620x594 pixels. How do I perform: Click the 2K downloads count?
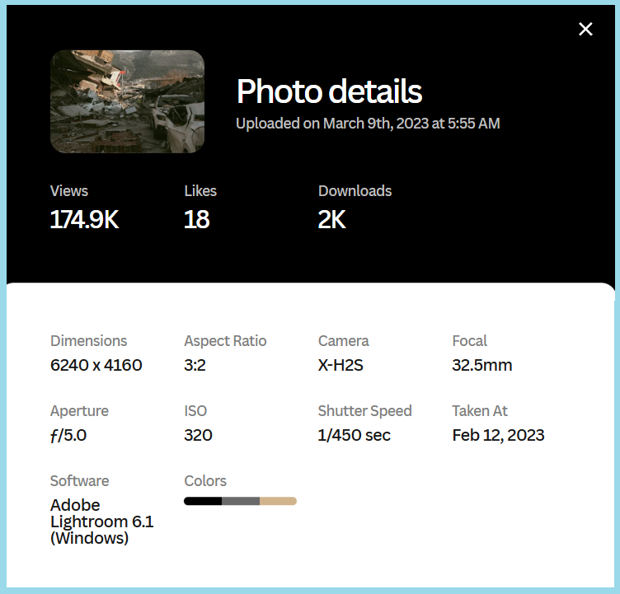(x=331, y=220)
